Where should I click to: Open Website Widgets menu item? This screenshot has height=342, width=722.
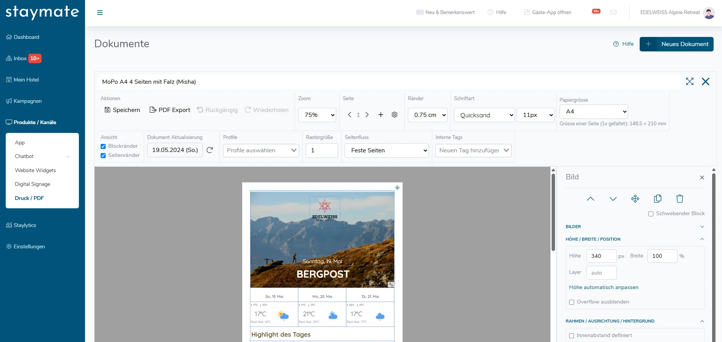tap(35, 170)
